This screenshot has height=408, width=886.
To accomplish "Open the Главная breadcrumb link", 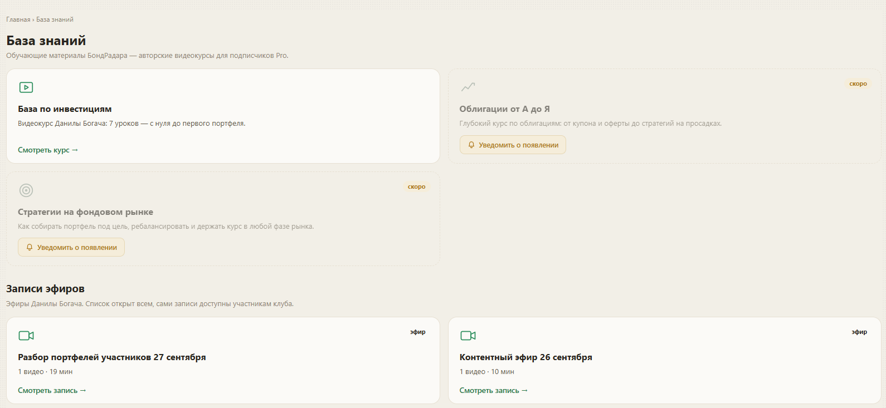I will tap(18, 19).
